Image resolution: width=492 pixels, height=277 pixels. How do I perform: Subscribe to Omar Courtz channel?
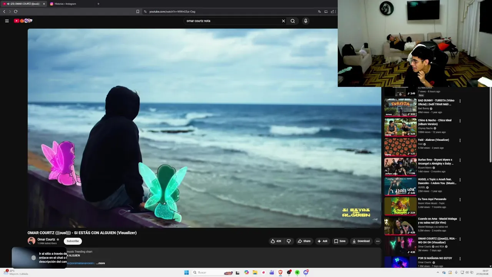73,241
